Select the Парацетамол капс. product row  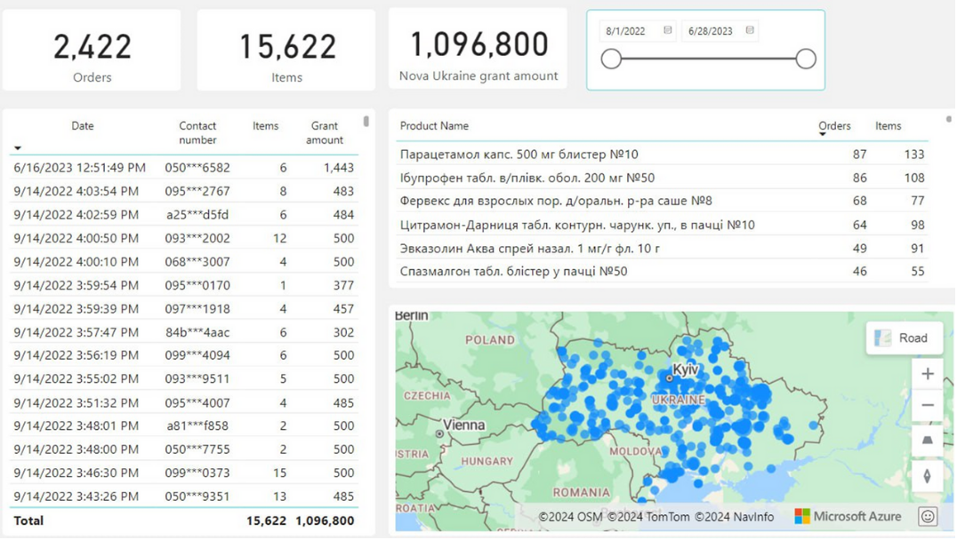click(663, 155)
